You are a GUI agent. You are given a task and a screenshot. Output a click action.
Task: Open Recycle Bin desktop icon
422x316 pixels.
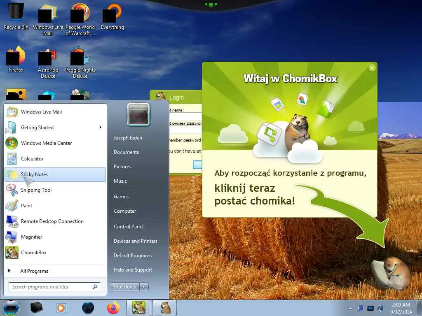point(16,16)
